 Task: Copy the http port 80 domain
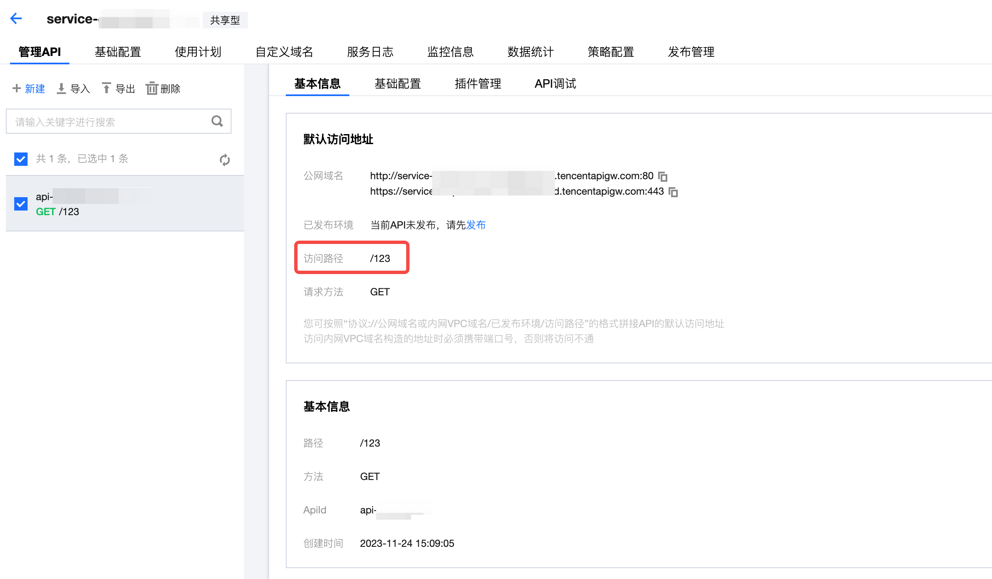(x=663, y=176)
